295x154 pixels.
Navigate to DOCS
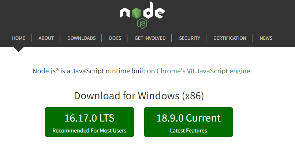point(115,38)
